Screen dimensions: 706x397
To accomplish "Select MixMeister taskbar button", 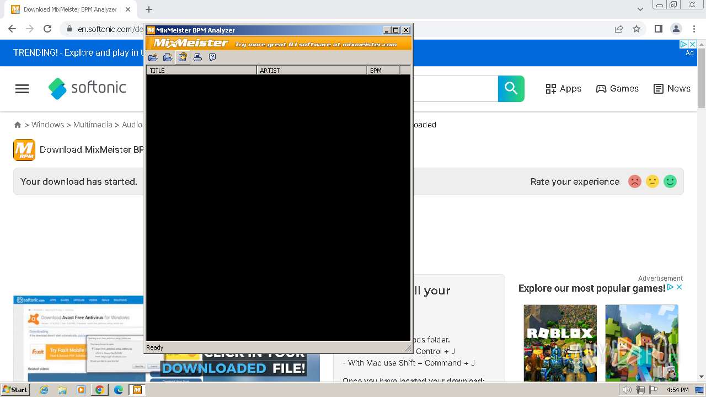I will coord(137,390).
